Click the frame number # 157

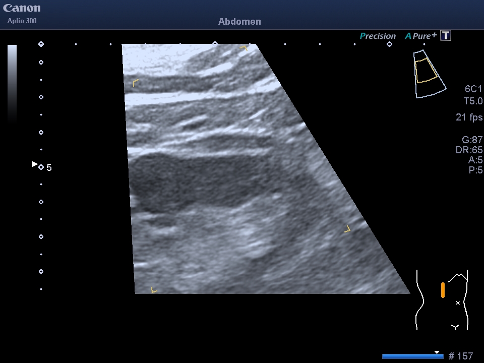point(460,356)
